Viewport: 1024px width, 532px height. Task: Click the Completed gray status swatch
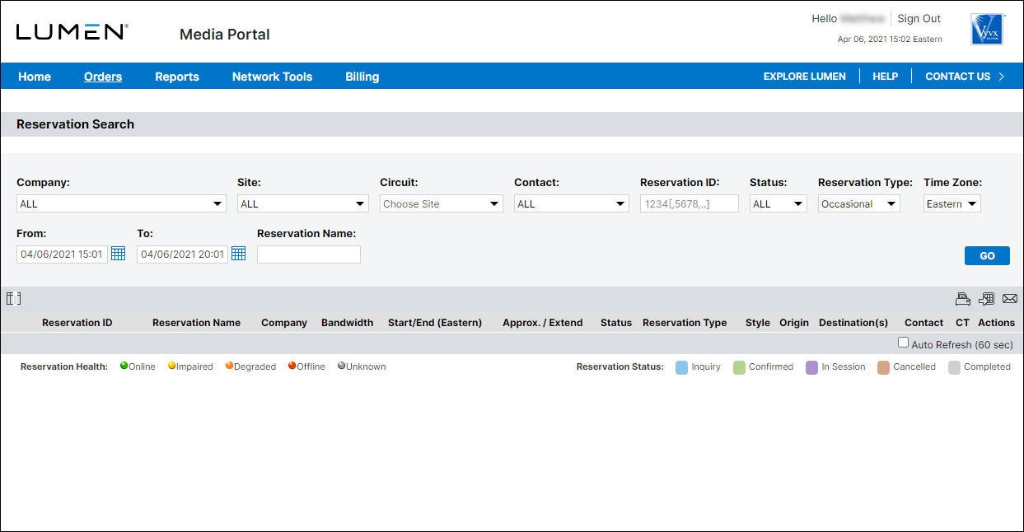pyautogui.click(x=955, y=367)
